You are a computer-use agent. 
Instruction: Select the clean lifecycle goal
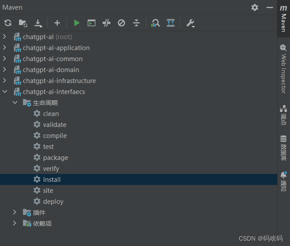[51, 114]
